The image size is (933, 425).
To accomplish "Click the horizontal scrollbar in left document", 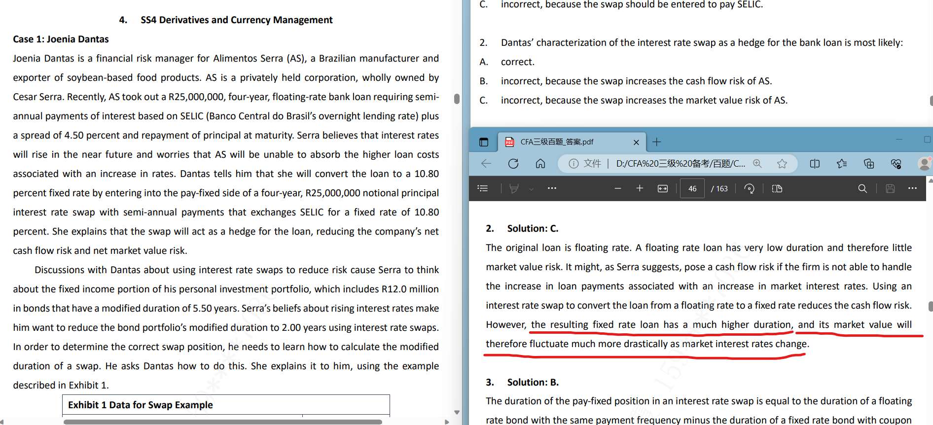I will (223, 422).
